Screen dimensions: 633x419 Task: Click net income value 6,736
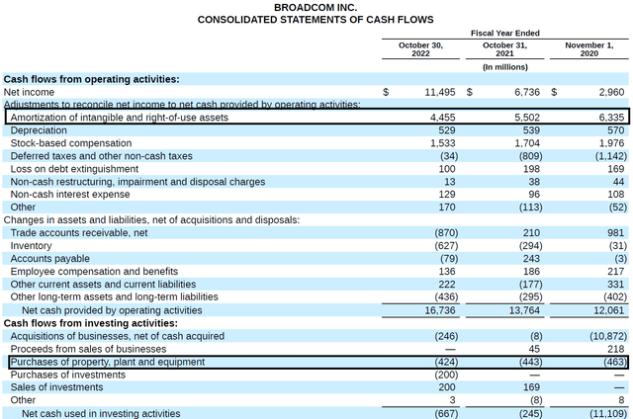(x=527, y=92)
